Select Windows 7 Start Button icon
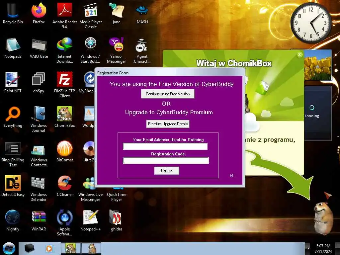Image resolution: width=340 pixels, height=255 pixels. coord(91,50)
